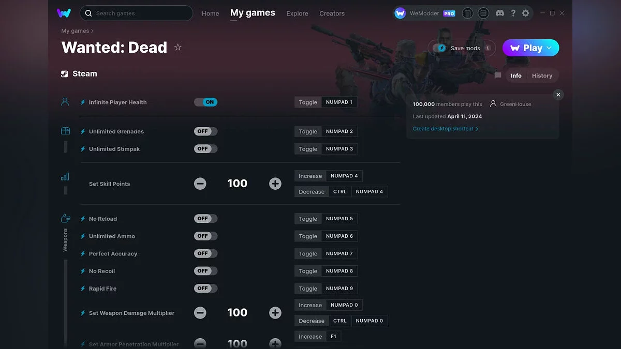The image size is (621, 349).
Task: Select the inventory category icon
Action: point(65,131)
